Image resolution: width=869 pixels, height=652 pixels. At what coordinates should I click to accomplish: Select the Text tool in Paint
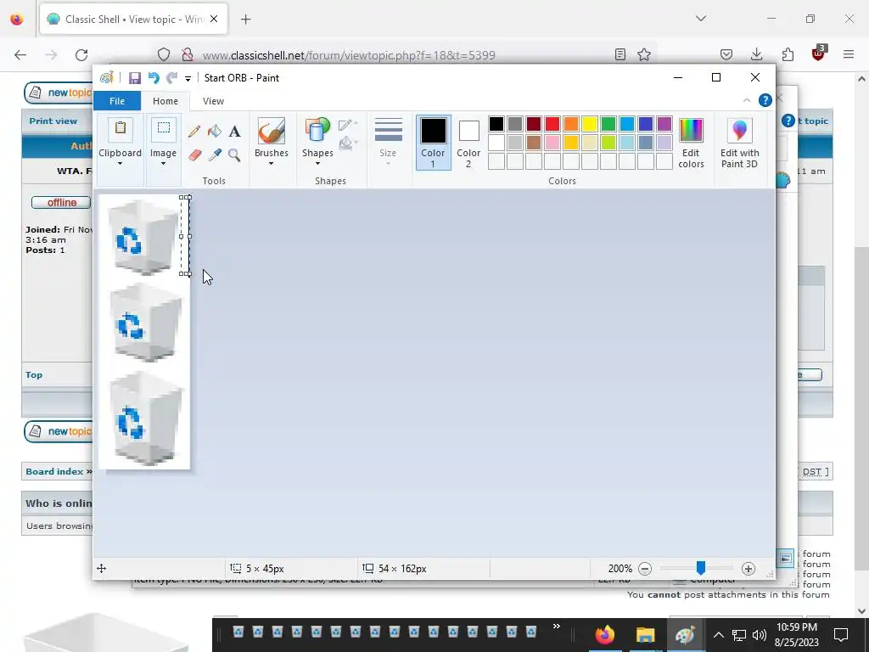tap(234, 132)
